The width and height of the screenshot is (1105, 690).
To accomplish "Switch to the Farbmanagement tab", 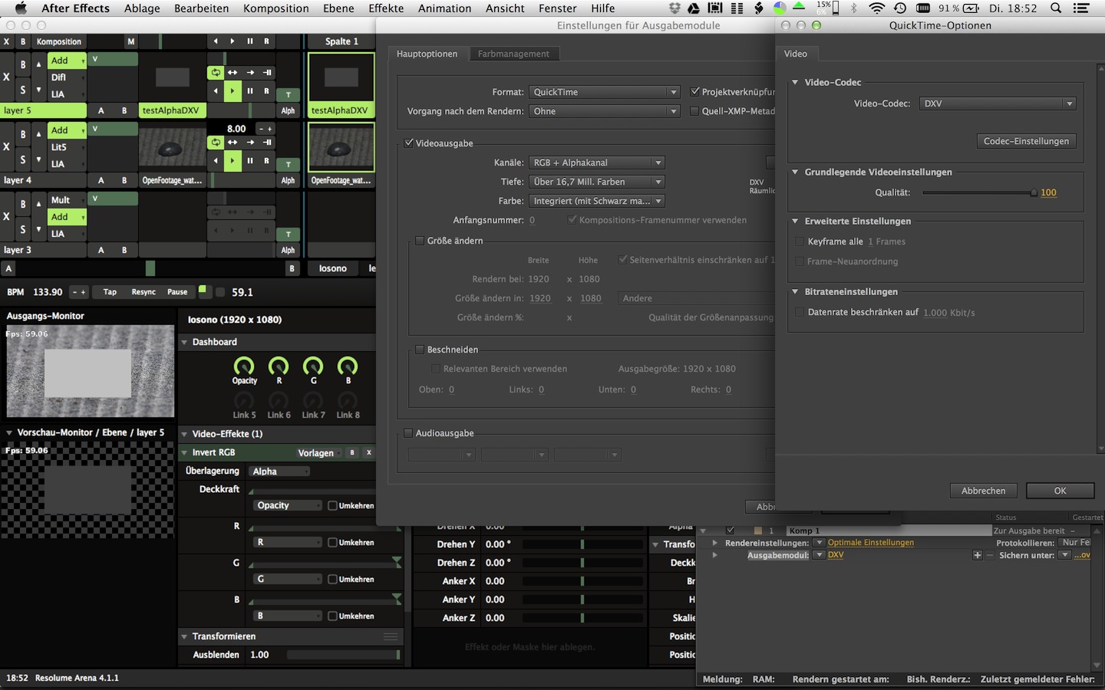I will 513,54.
